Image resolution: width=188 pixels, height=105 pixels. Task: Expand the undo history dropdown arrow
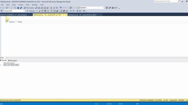63,8
